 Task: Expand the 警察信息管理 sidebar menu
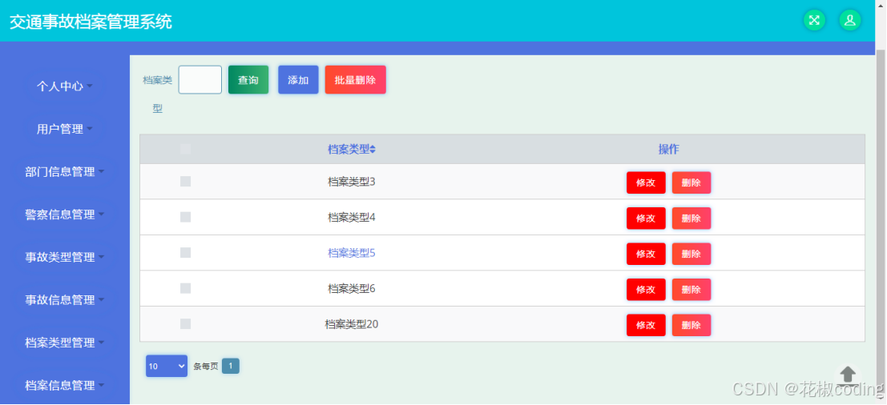click(64, 215)
